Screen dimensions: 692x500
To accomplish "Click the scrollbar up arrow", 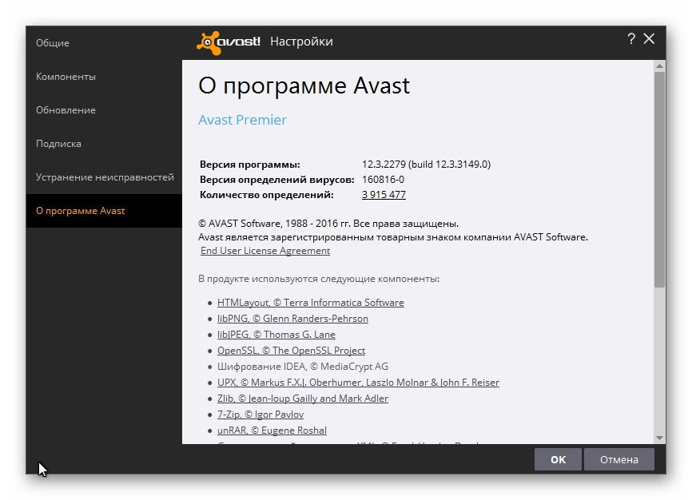I will [x=659, y=65].
